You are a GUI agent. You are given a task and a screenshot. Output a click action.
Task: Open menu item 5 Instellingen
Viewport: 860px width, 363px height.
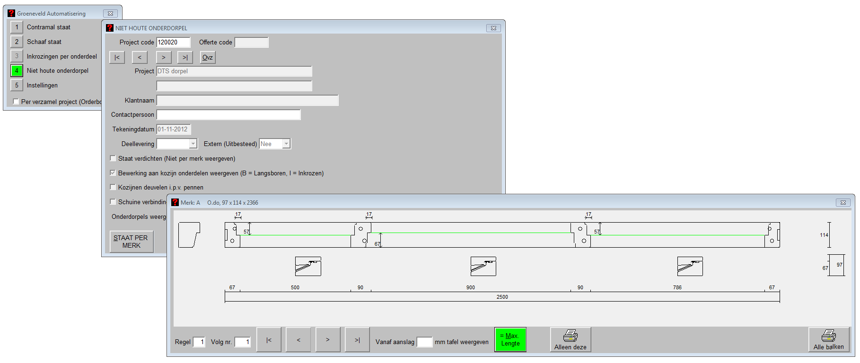coord(17,86)
